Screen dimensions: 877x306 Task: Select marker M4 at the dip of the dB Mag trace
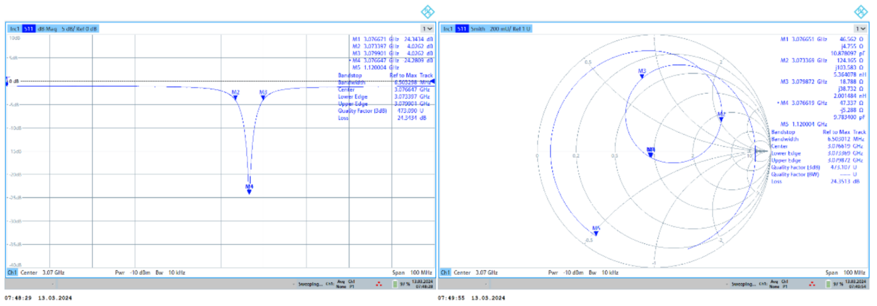coord(249,189)
